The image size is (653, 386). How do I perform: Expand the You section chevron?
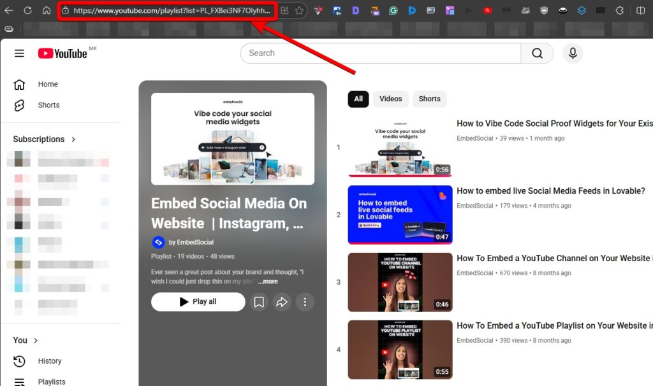click(x=36, y=340)
